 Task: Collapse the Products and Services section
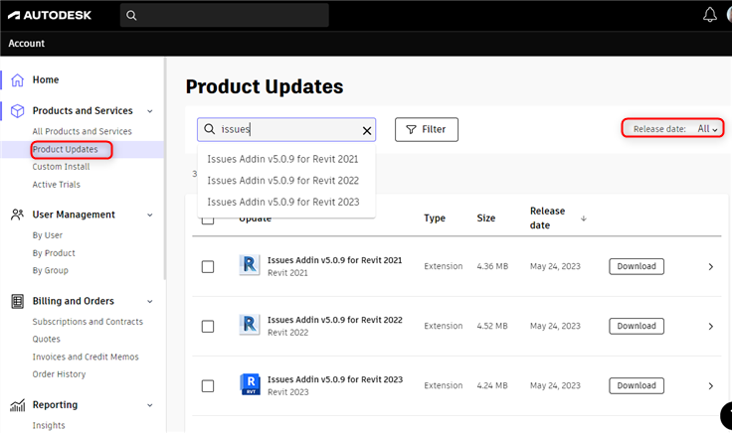[150, 111]
